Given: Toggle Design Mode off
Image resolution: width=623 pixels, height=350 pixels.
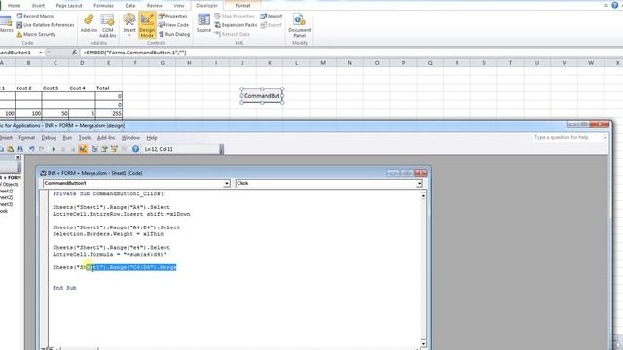Looking at the screenshot, I should [147, 24].
